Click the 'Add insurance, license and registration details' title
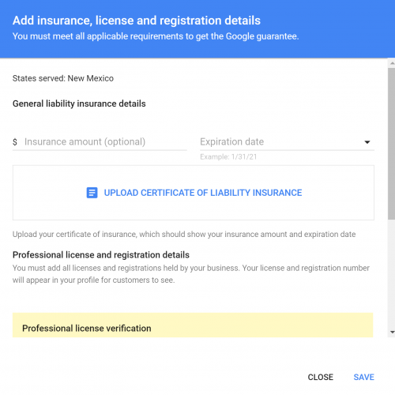This screenshot has width=395, height=395. click(x=137, y=21)
